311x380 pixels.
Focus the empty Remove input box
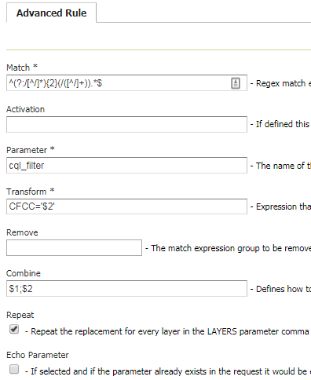tap(74, 247)
